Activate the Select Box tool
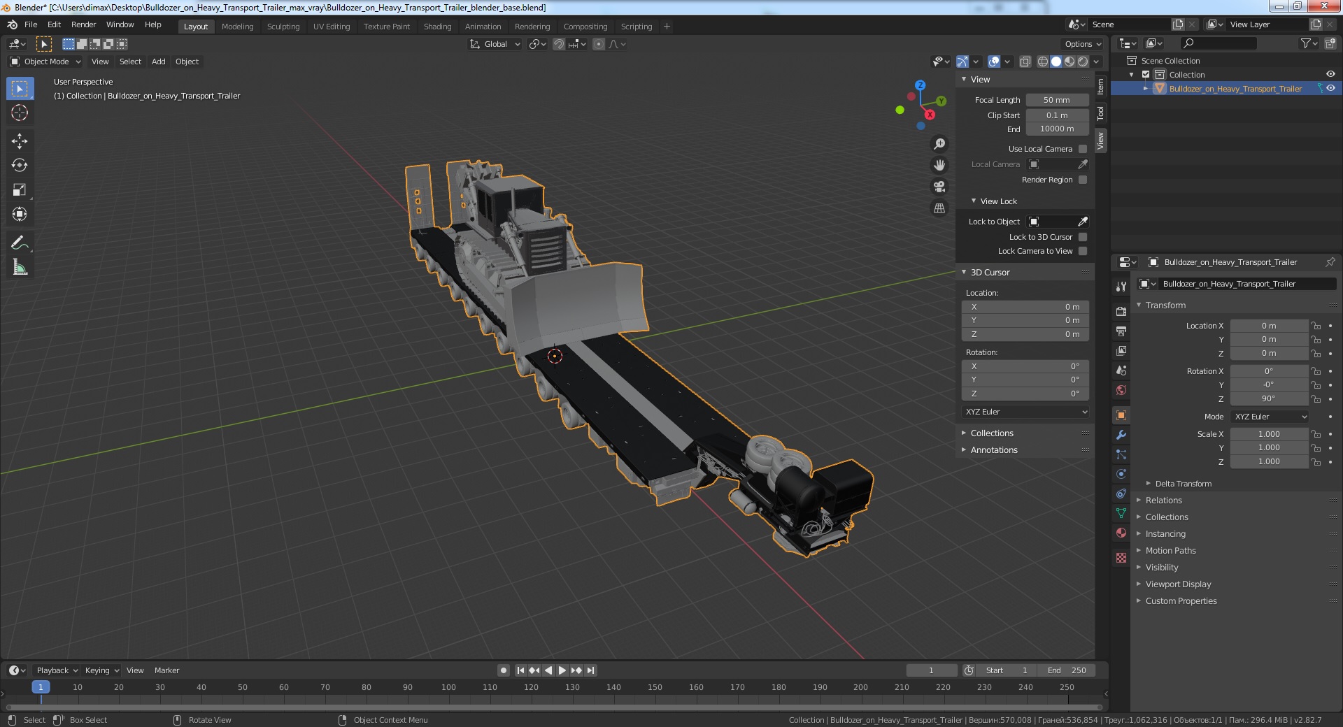Image resolution: width=1343 pixels, height=727 pixels. point(20,89)
